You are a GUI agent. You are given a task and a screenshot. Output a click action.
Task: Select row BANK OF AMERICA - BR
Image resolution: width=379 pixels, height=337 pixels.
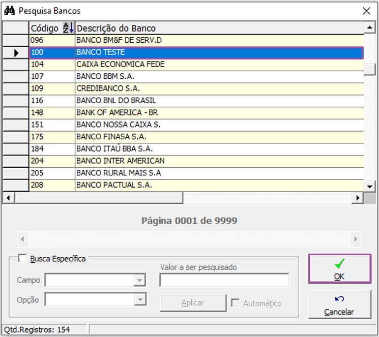click(196, 113)
